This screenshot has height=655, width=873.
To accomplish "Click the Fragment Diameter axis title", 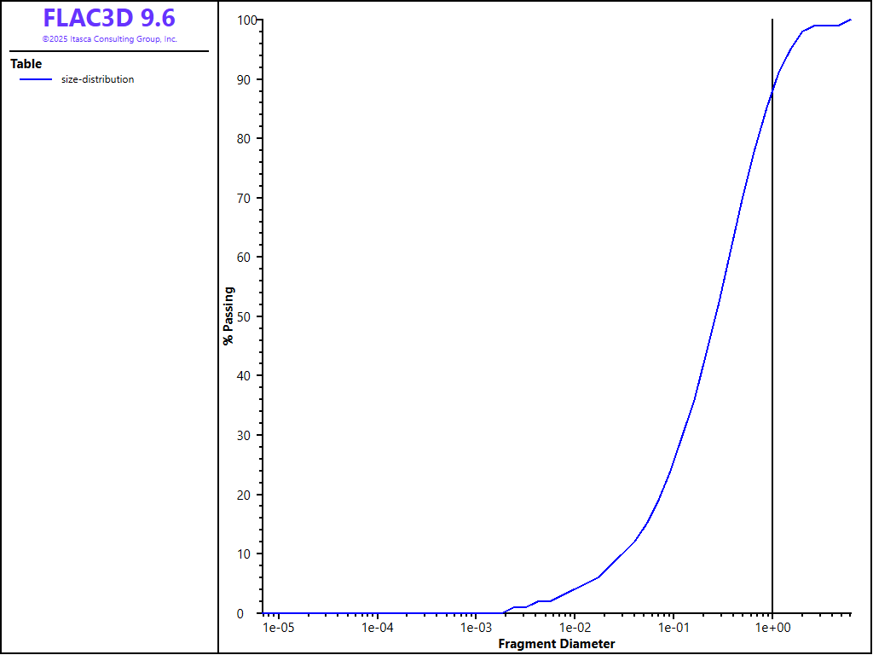I will pyautogui.click(x=556, y=644).
